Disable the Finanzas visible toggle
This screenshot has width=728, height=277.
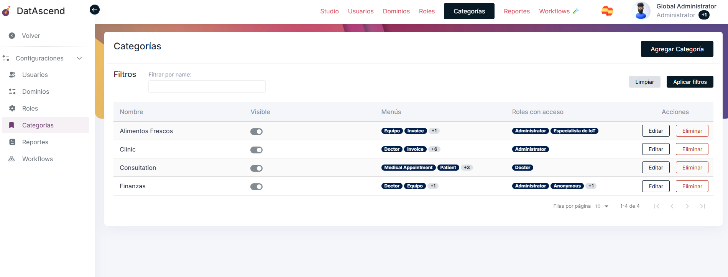coord(256,187)
